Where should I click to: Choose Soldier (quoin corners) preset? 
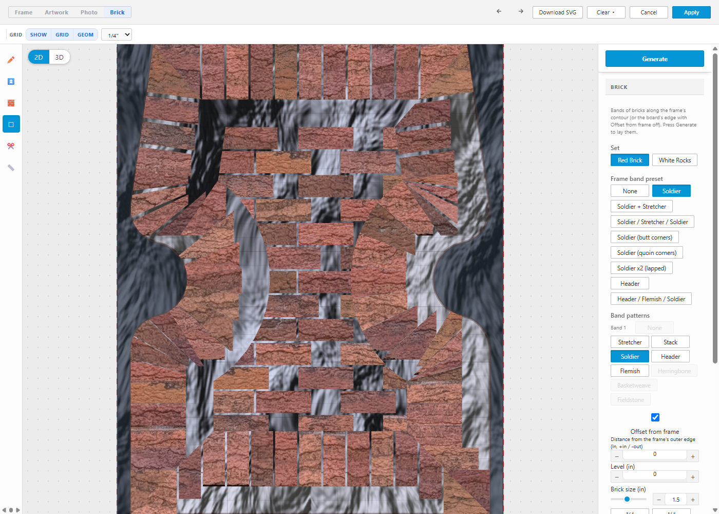point(647,253)
